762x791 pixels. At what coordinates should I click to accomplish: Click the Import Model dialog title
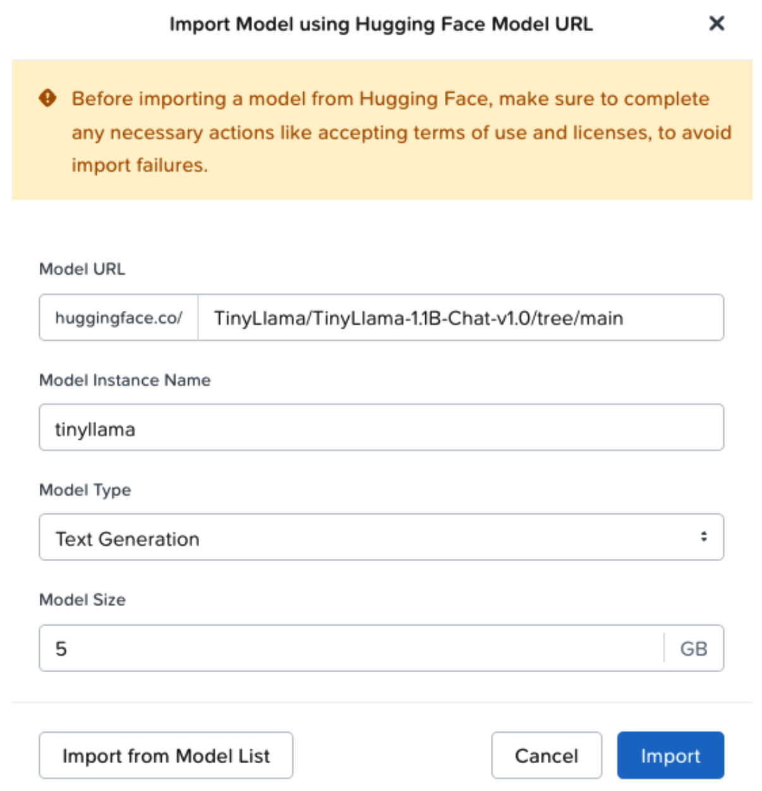coord(381,27)
